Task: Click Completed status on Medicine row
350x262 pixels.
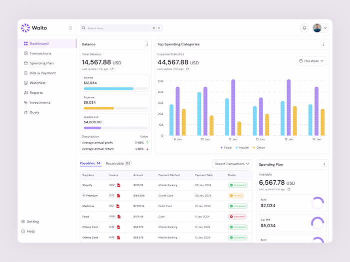Action: pos(237,206)
